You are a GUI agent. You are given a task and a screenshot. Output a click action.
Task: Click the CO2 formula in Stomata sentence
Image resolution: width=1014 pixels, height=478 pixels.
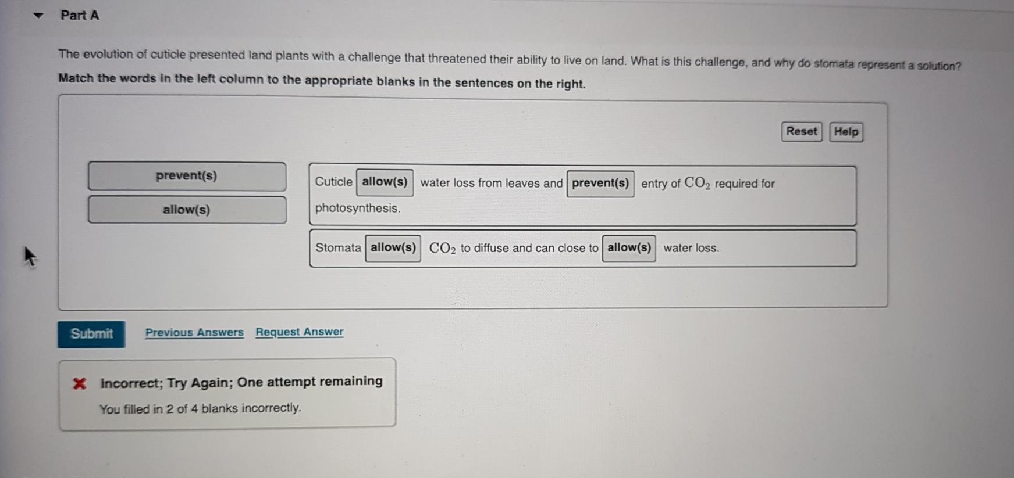442,249
